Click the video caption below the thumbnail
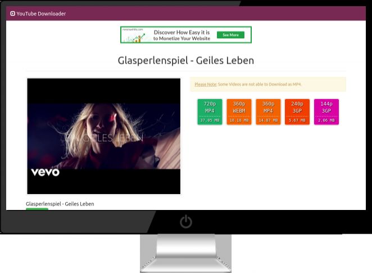Screen dimensions: 372x273 pyautogui.click(x=60, y=204)
